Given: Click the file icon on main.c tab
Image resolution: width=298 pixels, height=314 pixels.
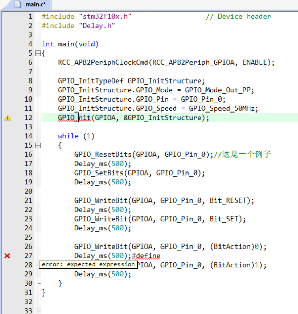Looking at the screenshot, I should click(x=18, y=4).
